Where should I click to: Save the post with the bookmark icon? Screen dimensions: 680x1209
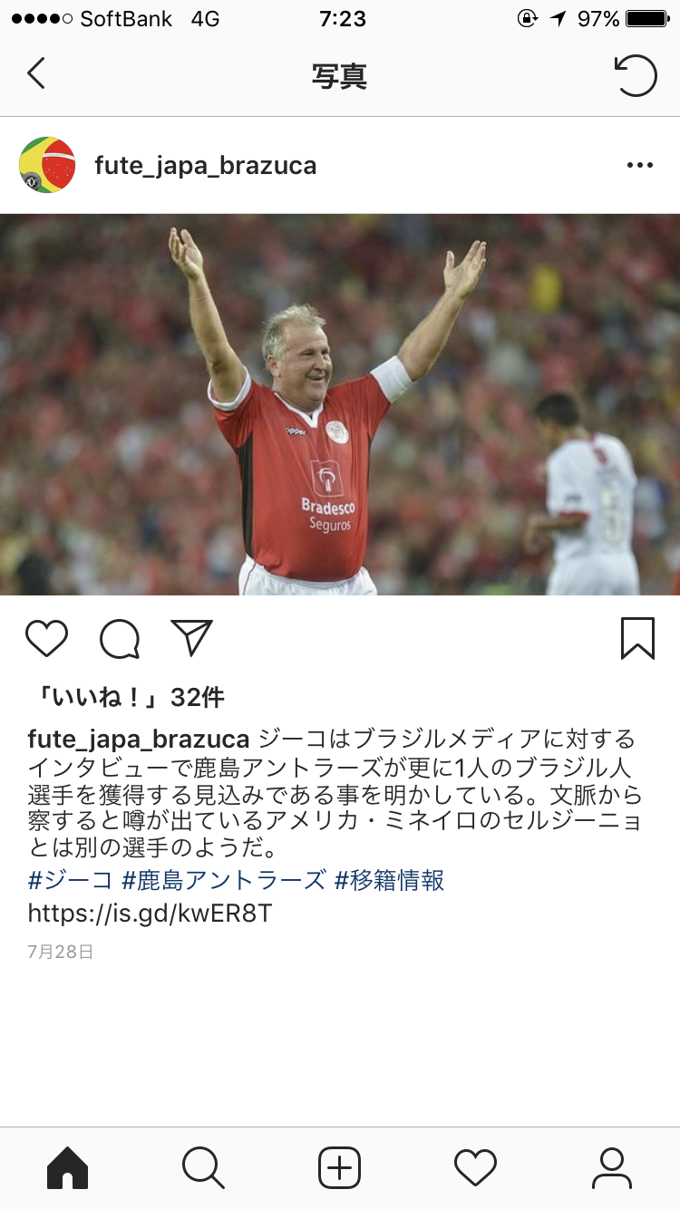pos(638,638)
